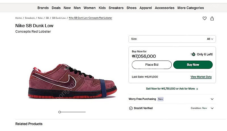This screenshot has height=131, width=227.
Task: Add shoe to favorites with heart icon
Action: pos(204,18)
